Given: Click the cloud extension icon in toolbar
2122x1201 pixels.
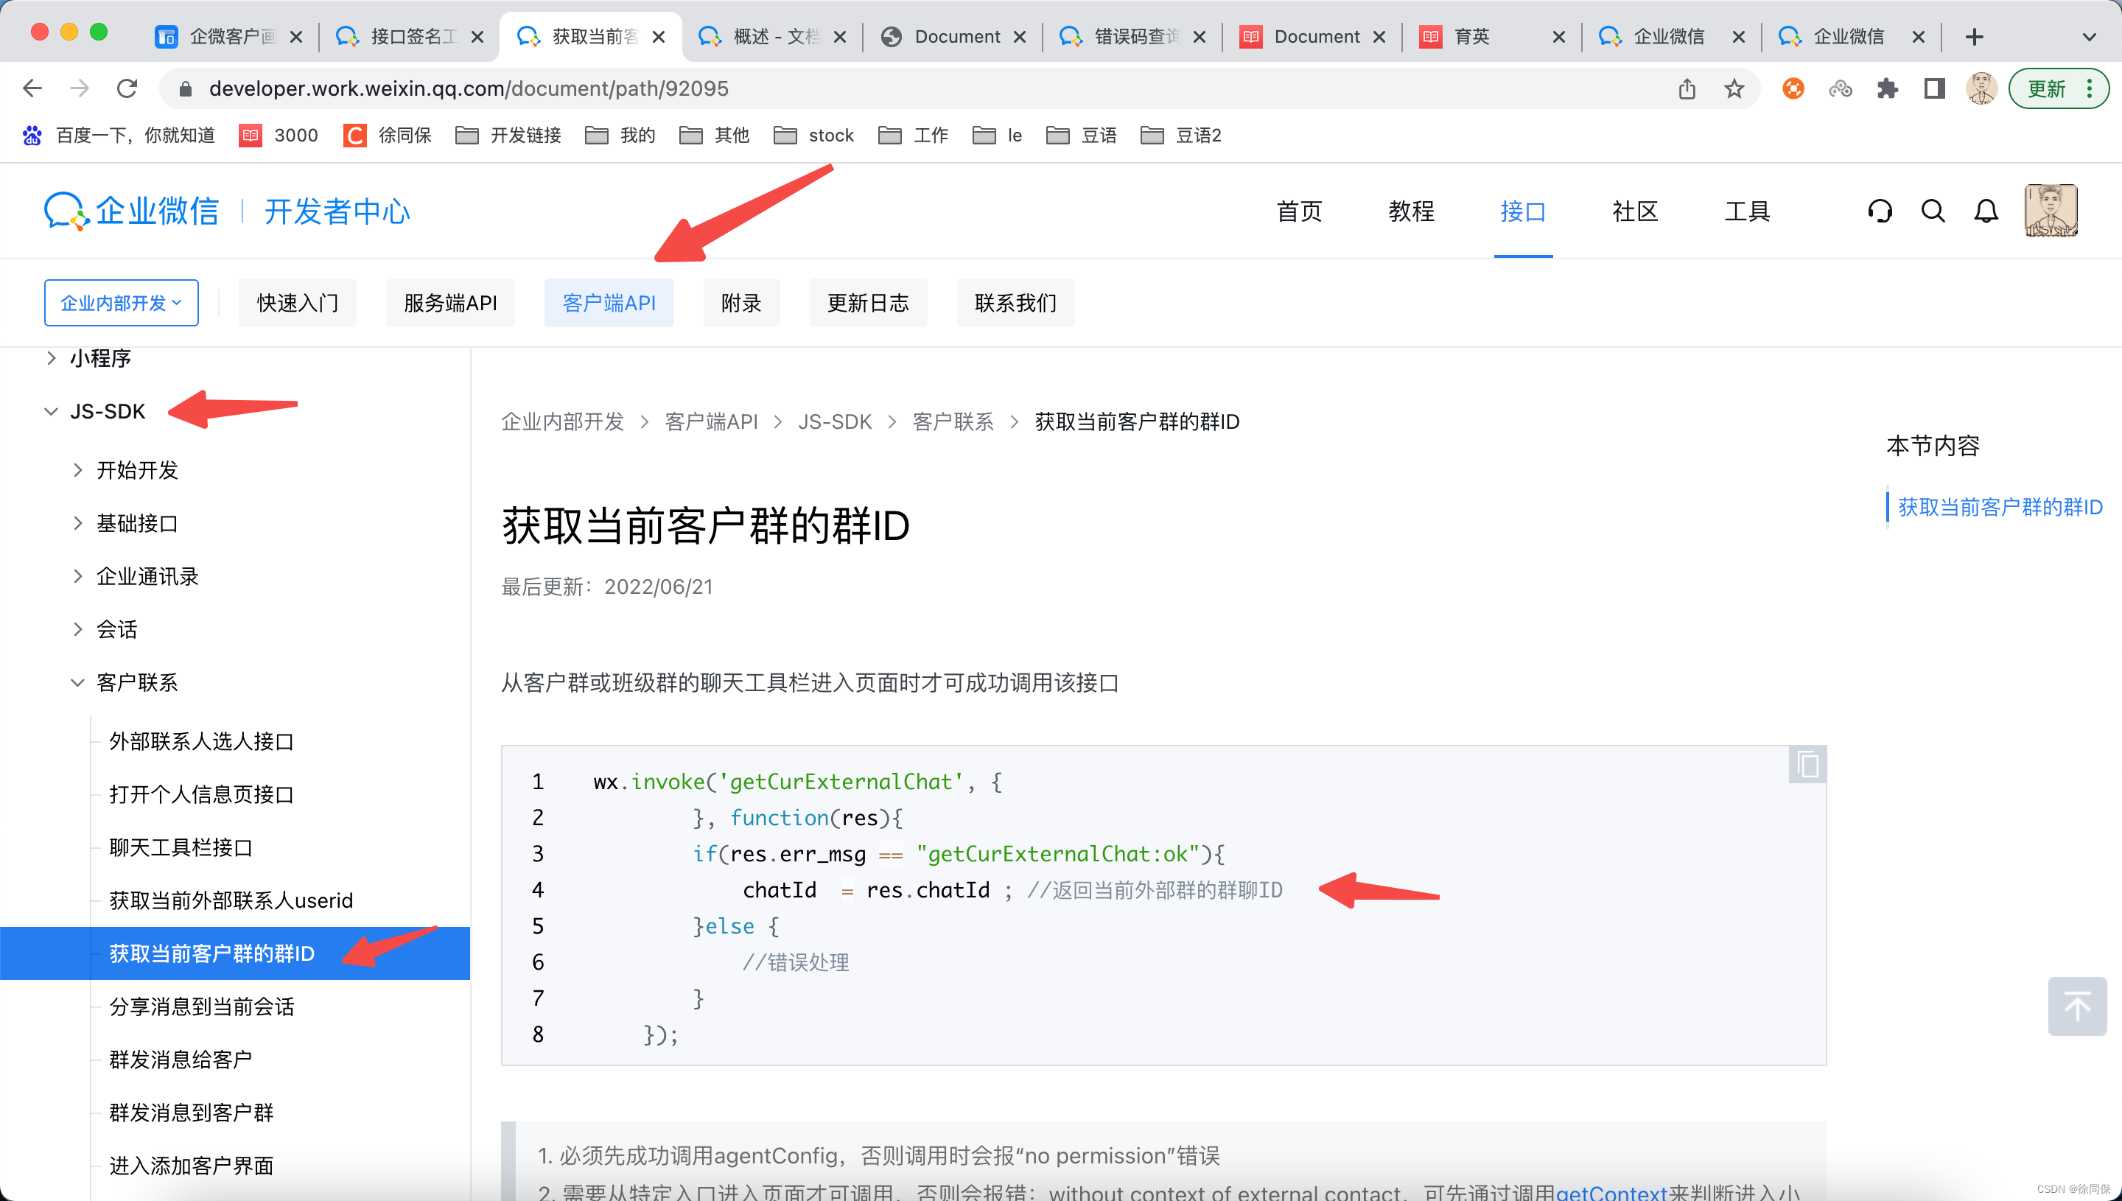Looking at the screenshot, I should 1840,88.
